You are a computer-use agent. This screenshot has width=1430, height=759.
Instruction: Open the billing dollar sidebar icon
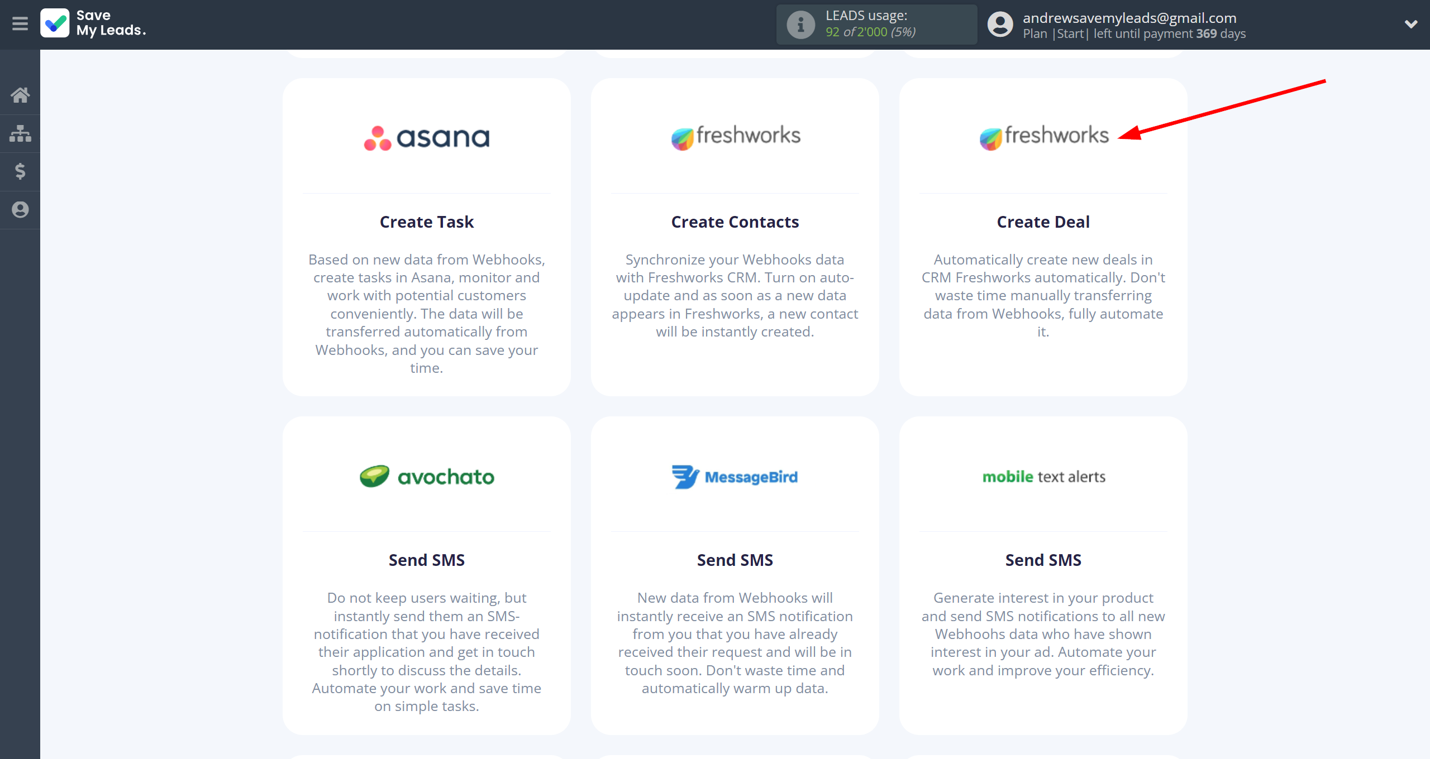pyautogui.click(x=20, y=171)
